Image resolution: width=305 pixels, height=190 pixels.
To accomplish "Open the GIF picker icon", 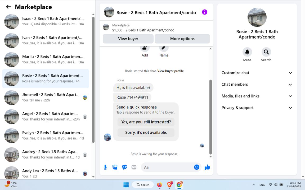I will click(x=134, y=167).
